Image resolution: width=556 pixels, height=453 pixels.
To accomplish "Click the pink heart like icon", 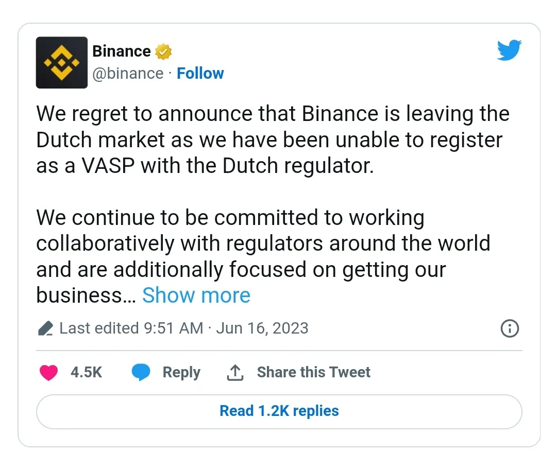I will click(48, 372).
